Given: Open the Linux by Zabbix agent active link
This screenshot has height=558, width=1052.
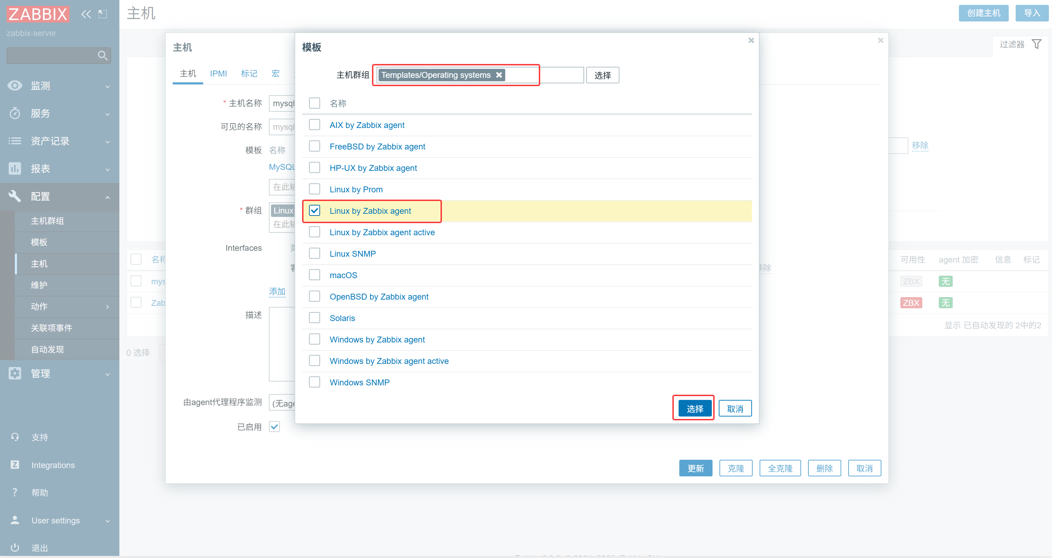Looking at the screenshot, I should click(382, 232).
